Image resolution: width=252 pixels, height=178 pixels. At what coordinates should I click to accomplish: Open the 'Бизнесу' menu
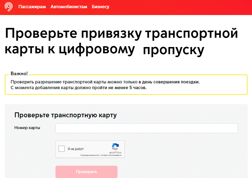(x=100, y=7)
